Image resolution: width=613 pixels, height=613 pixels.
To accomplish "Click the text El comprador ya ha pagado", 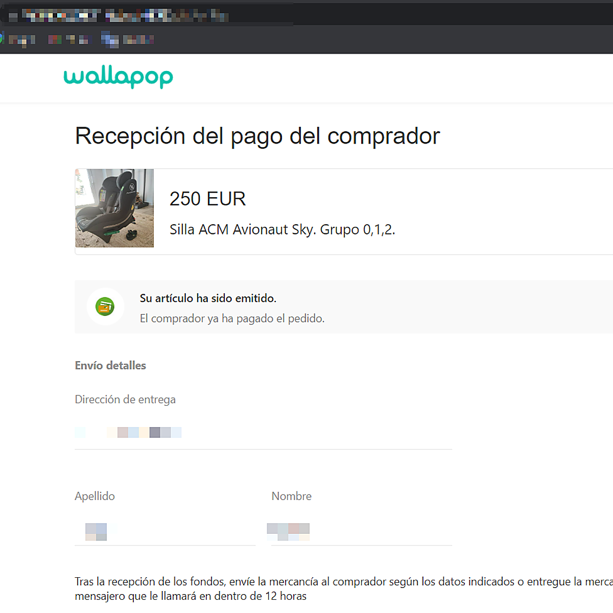I will (232, 318).
